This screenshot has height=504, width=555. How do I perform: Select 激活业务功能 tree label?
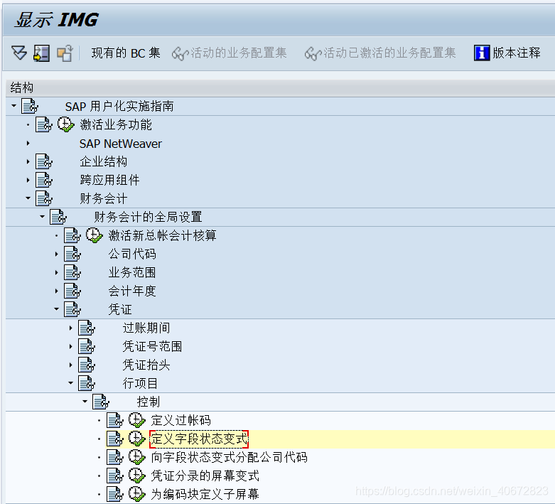pos(116,124)
